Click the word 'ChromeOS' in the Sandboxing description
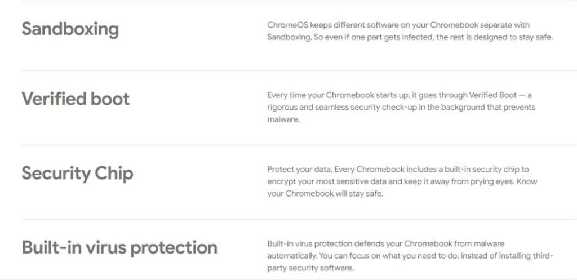The height and width of the screenshot is (280, 577). click(x=287, y=25)
